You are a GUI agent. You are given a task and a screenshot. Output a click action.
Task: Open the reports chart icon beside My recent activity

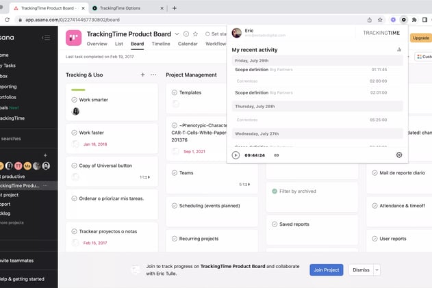pyautogui.click(x=399, y=49)
